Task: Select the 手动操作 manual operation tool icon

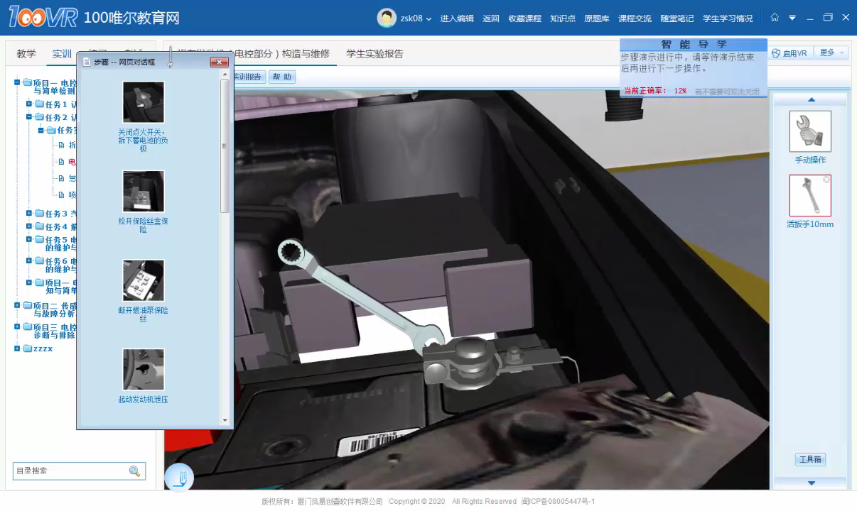Action: (x=809, y=131)
